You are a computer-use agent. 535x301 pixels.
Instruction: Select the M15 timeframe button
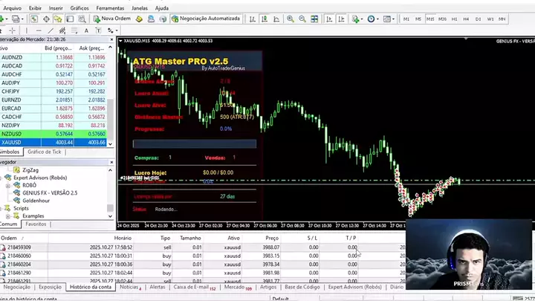429,19
